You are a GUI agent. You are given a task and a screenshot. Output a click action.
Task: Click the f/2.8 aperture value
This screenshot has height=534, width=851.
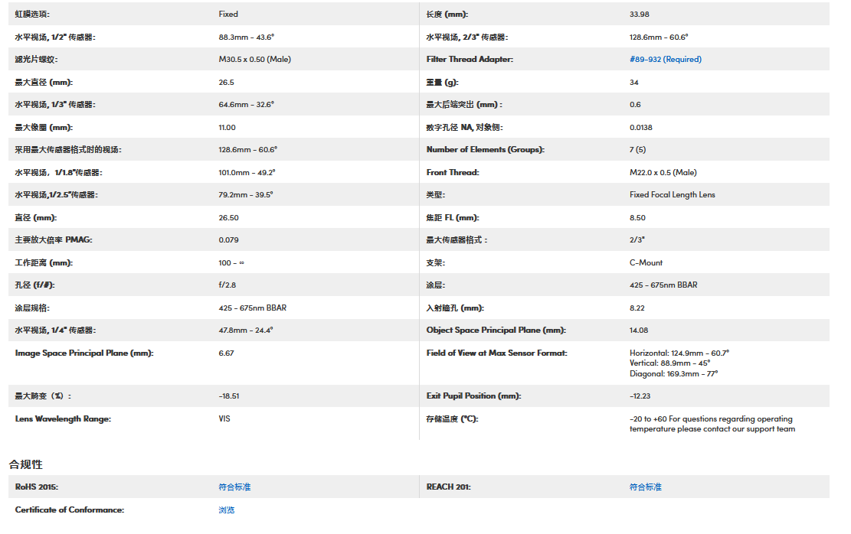point(228,285)
